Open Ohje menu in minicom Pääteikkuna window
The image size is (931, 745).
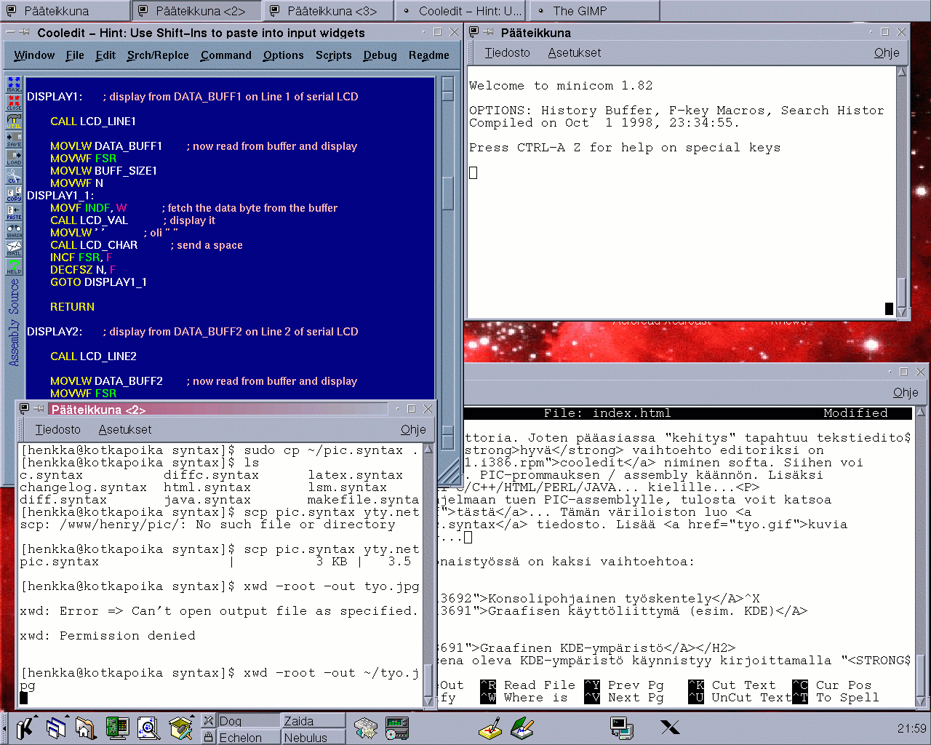(887, 53)
